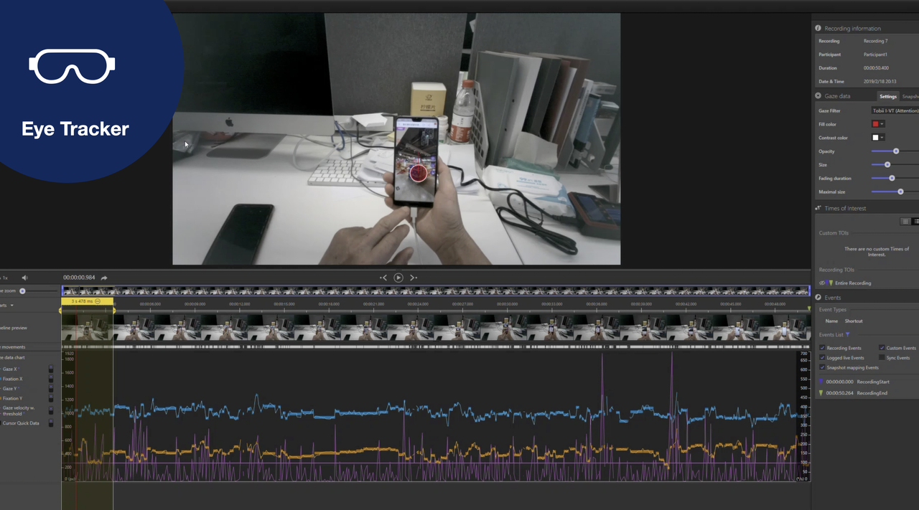The width and height of the screenshot is (919, 510).
Task: Play the recording
Action: click(398, 278)
